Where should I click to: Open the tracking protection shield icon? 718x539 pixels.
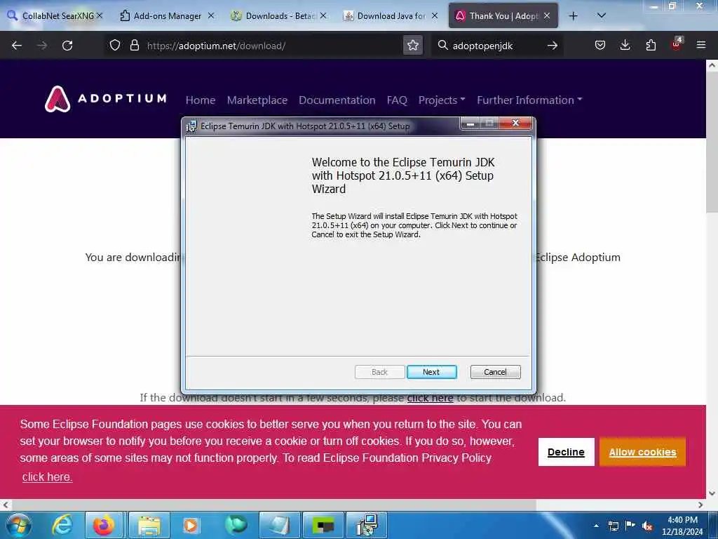coord(115,46)
